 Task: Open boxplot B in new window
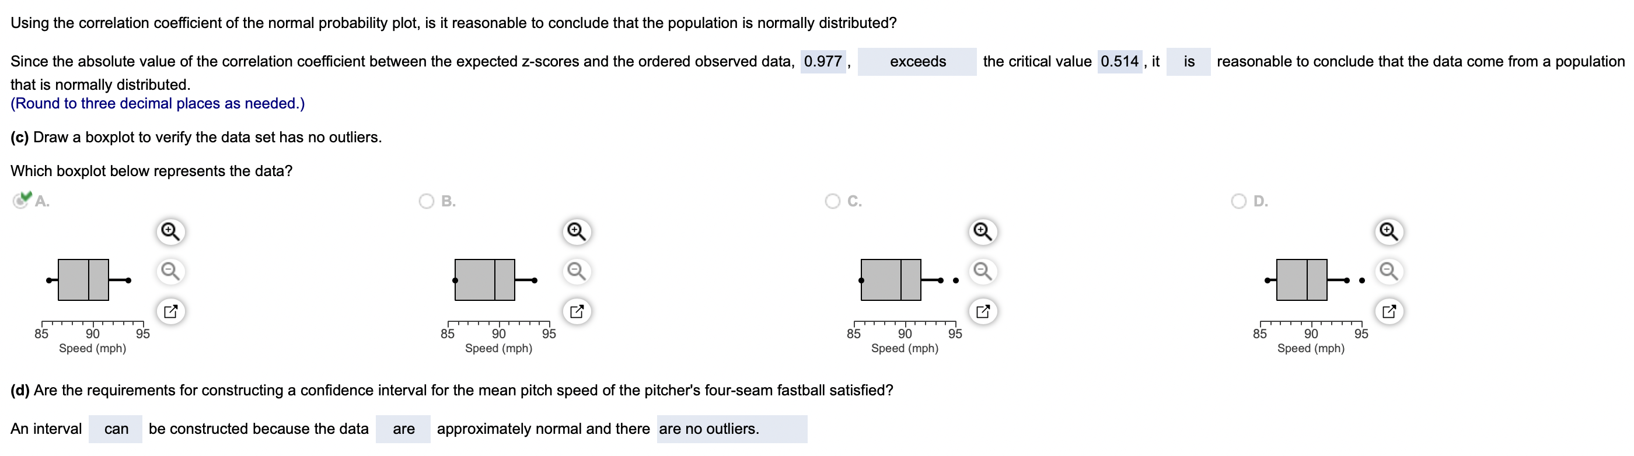pyautogui.click(x=577, y=311)
